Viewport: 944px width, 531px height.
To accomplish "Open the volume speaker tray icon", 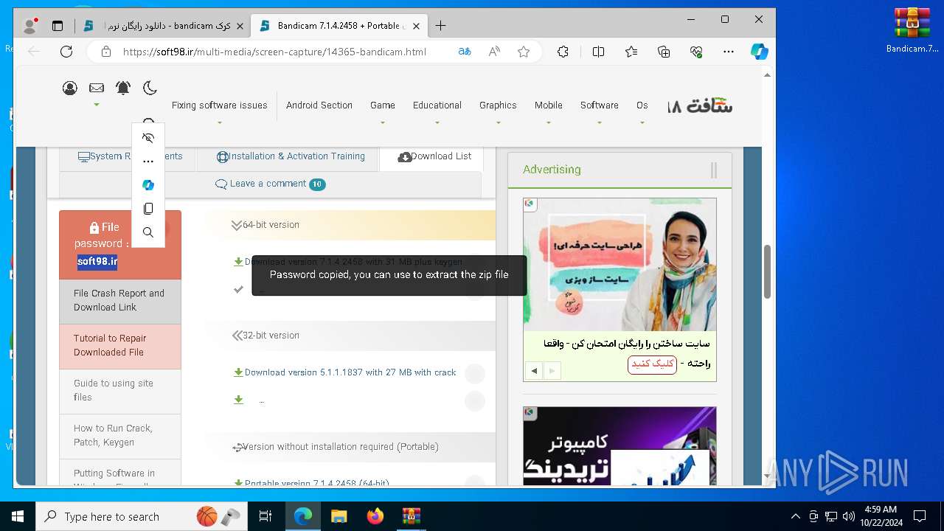I will [x=848, y=516].
